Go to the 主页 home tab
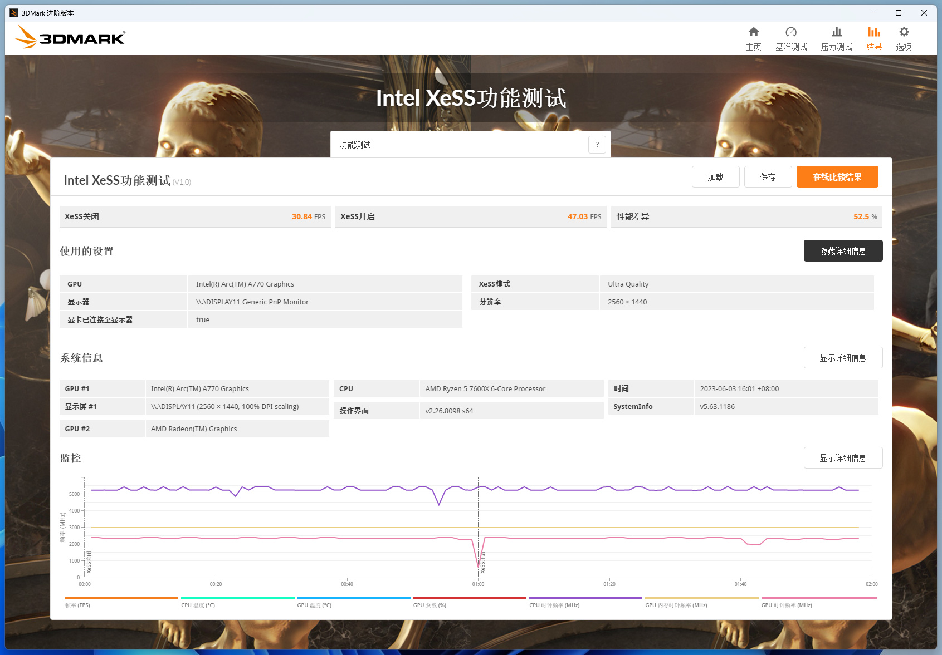Image resolution: width=942 pixels, height=655 pixels. click(753, 39)
